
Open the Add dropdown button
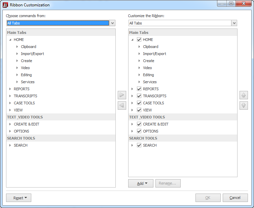point(141,183)
